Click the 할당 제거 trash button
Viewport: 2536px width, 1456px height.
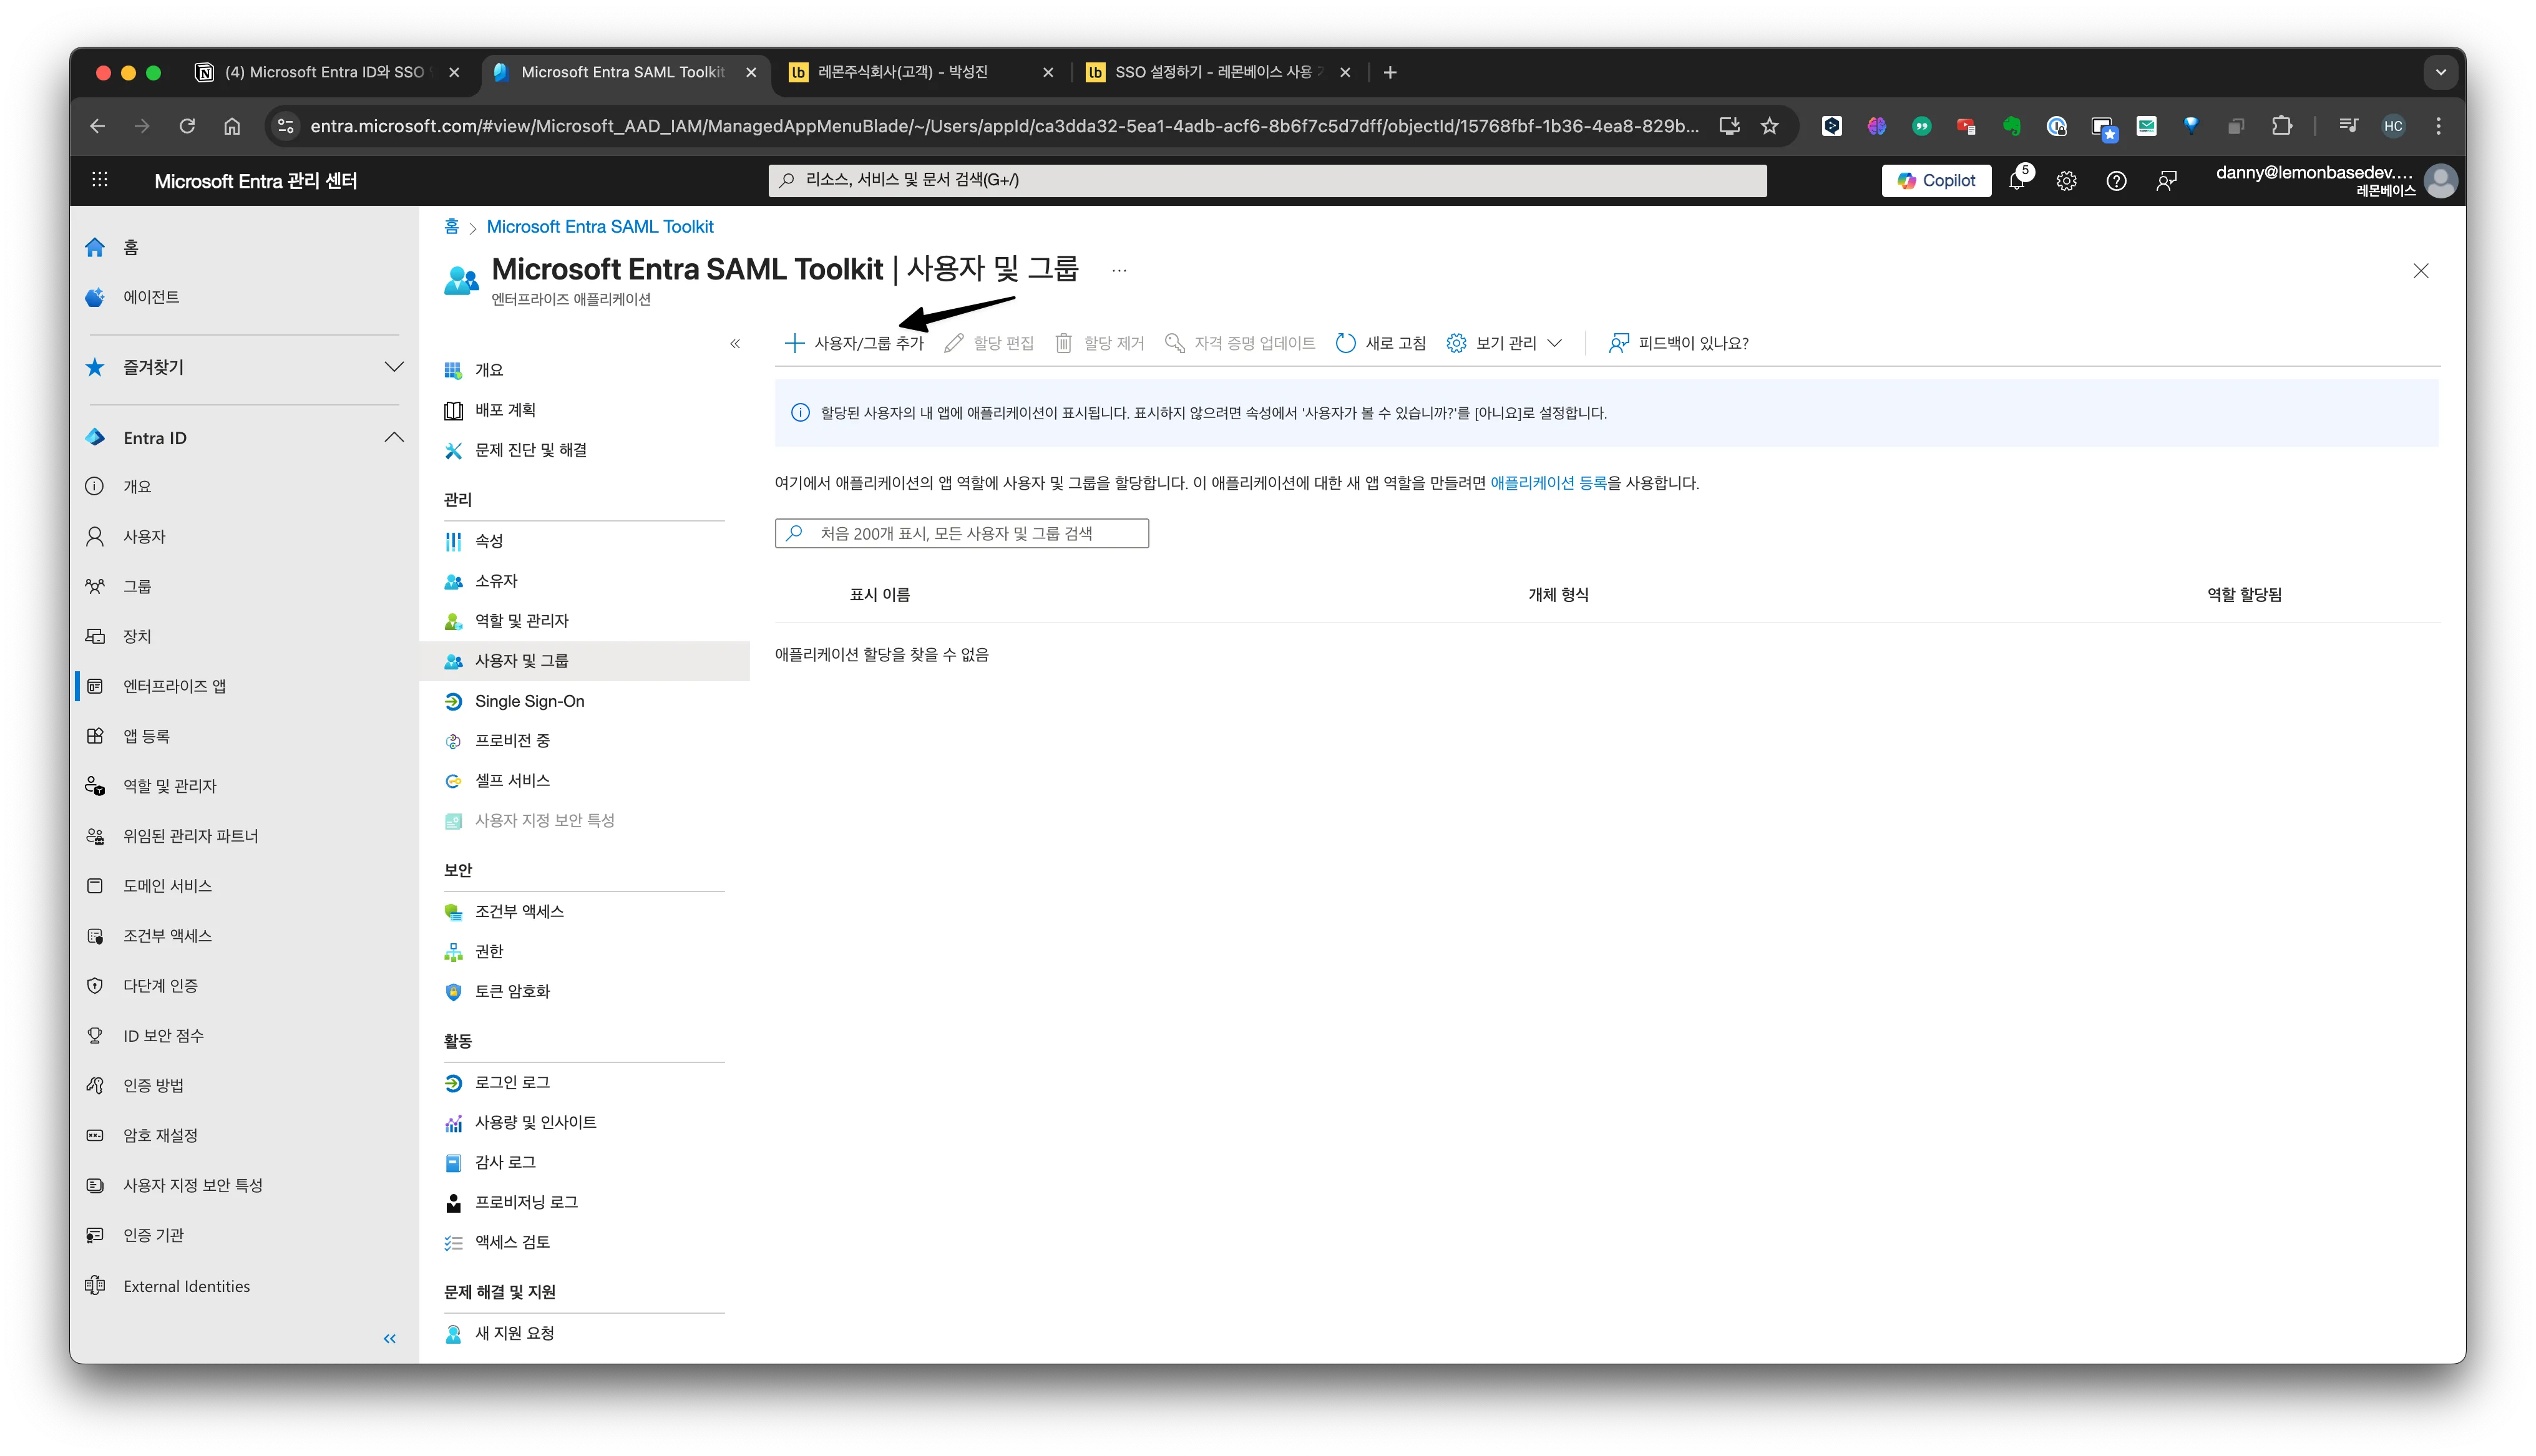pyautogui.click(x=1099, y=343)
